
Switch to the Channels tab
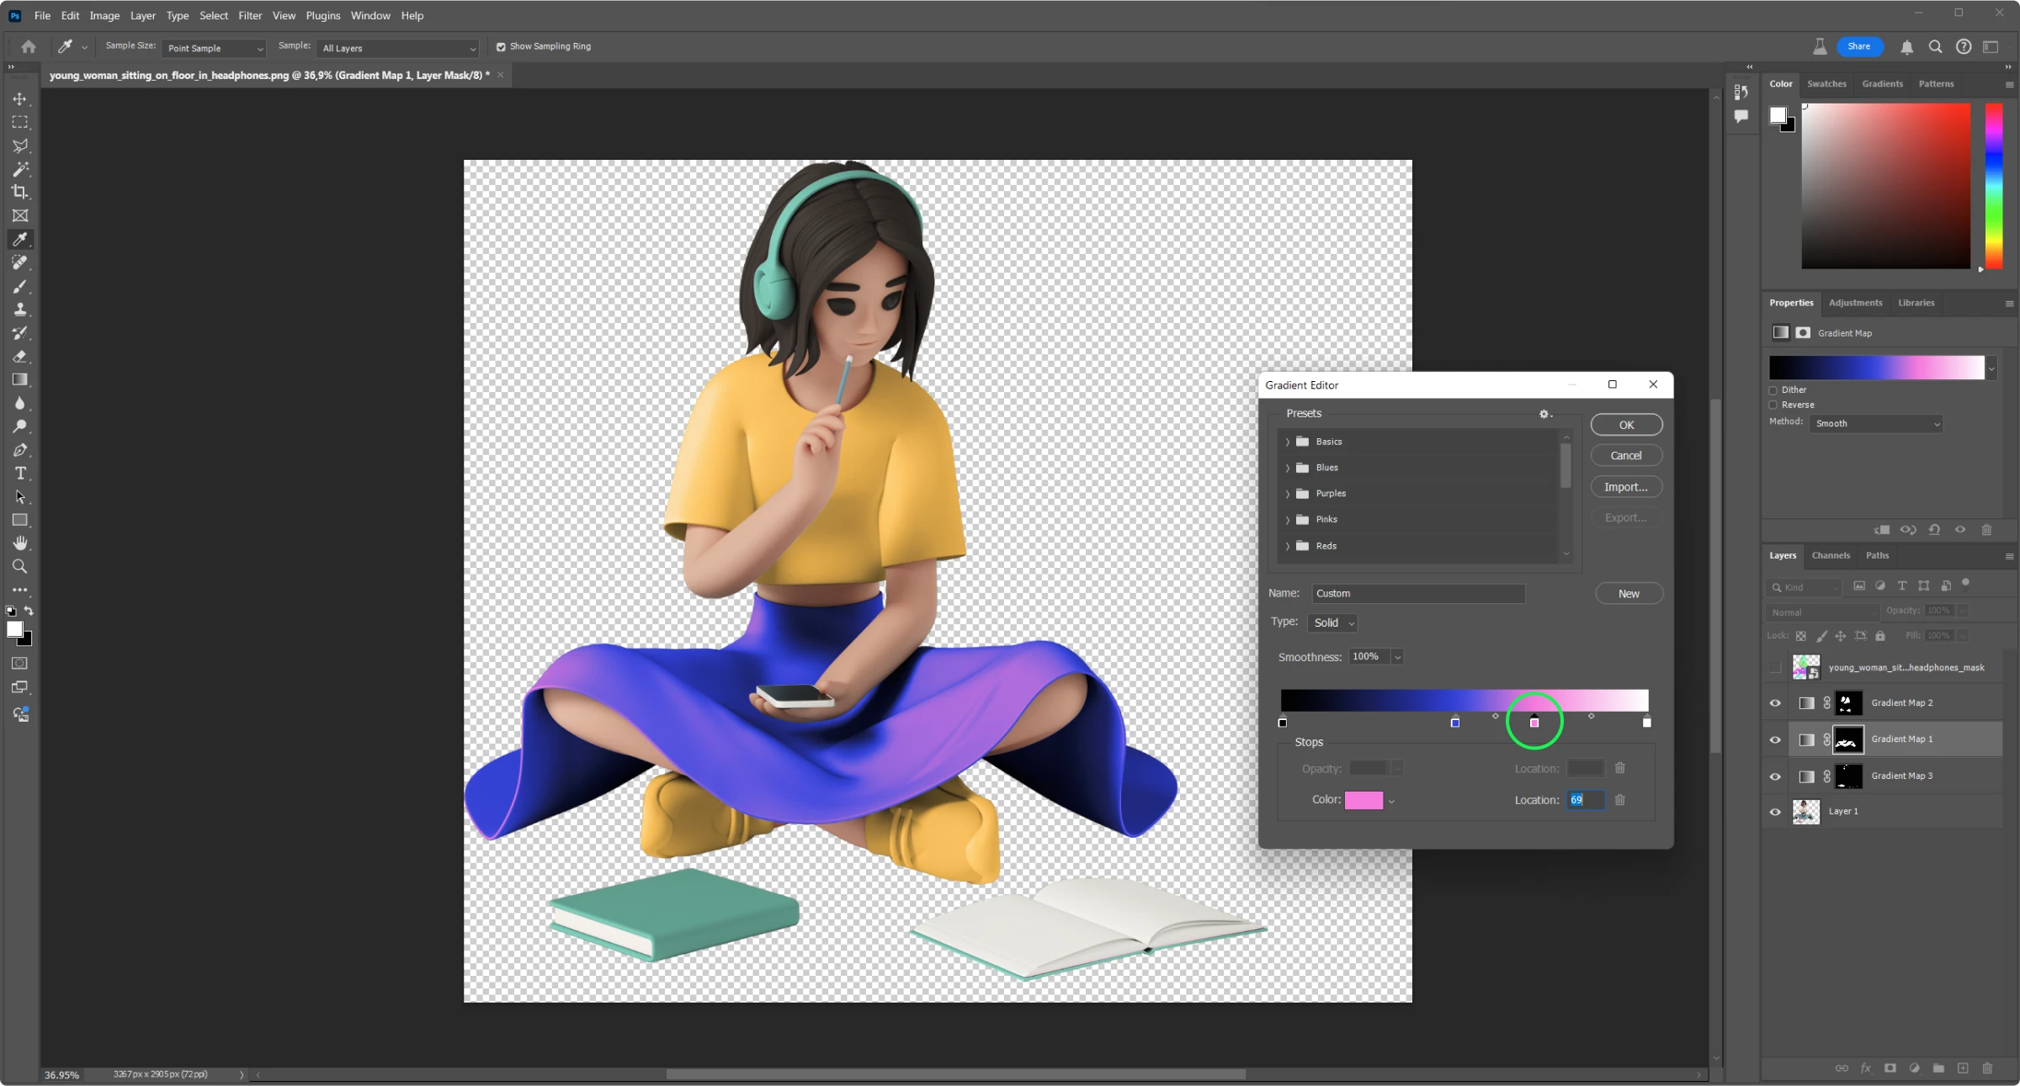1831,556
